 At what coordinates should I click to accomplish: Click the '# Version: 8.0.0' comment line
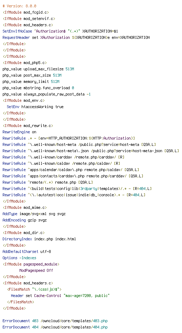pyautogui.click(x=19, y=6)
